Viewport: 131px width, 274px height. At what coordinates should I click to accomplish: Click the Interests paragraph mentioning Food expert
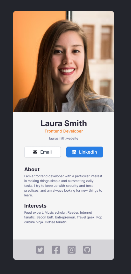pos(63,217)
